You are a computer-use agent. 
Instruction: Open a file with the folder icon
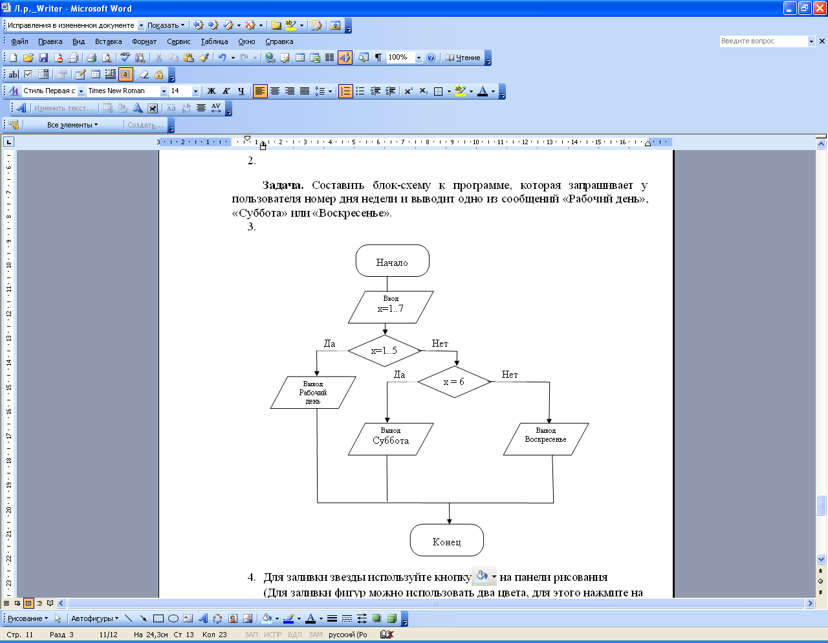[x=28, y=58]
